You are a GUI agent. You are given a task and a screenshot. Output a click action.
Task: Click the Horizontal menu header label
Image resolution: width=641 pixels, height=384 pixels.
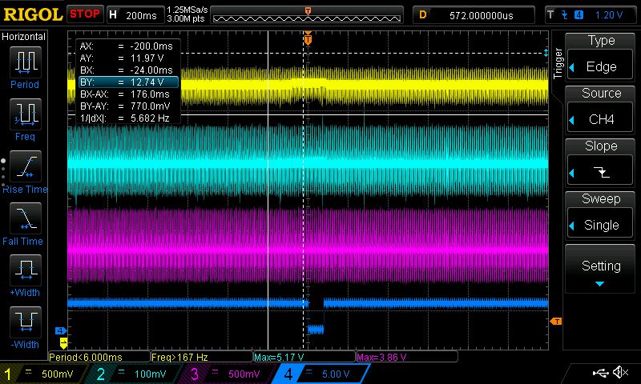click(x=24, y=37)
